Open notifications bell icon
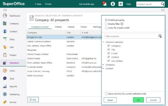Image resolution: width=168 pixels, height=106 pixels. coord(105,4)
